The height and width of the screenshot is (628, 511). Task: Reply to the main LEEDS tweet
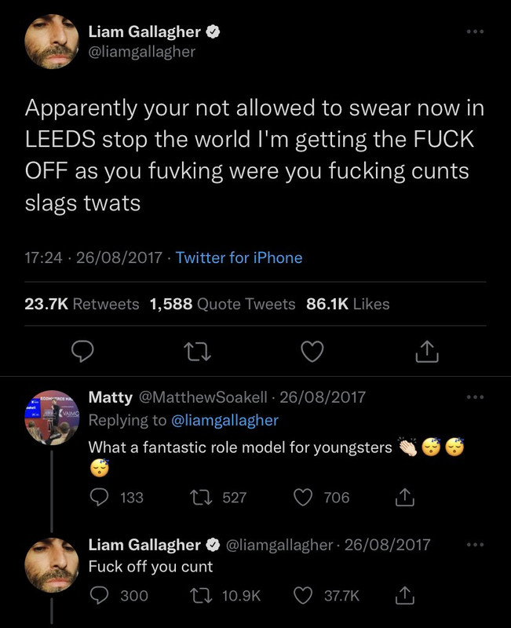[x=82, y=352]
